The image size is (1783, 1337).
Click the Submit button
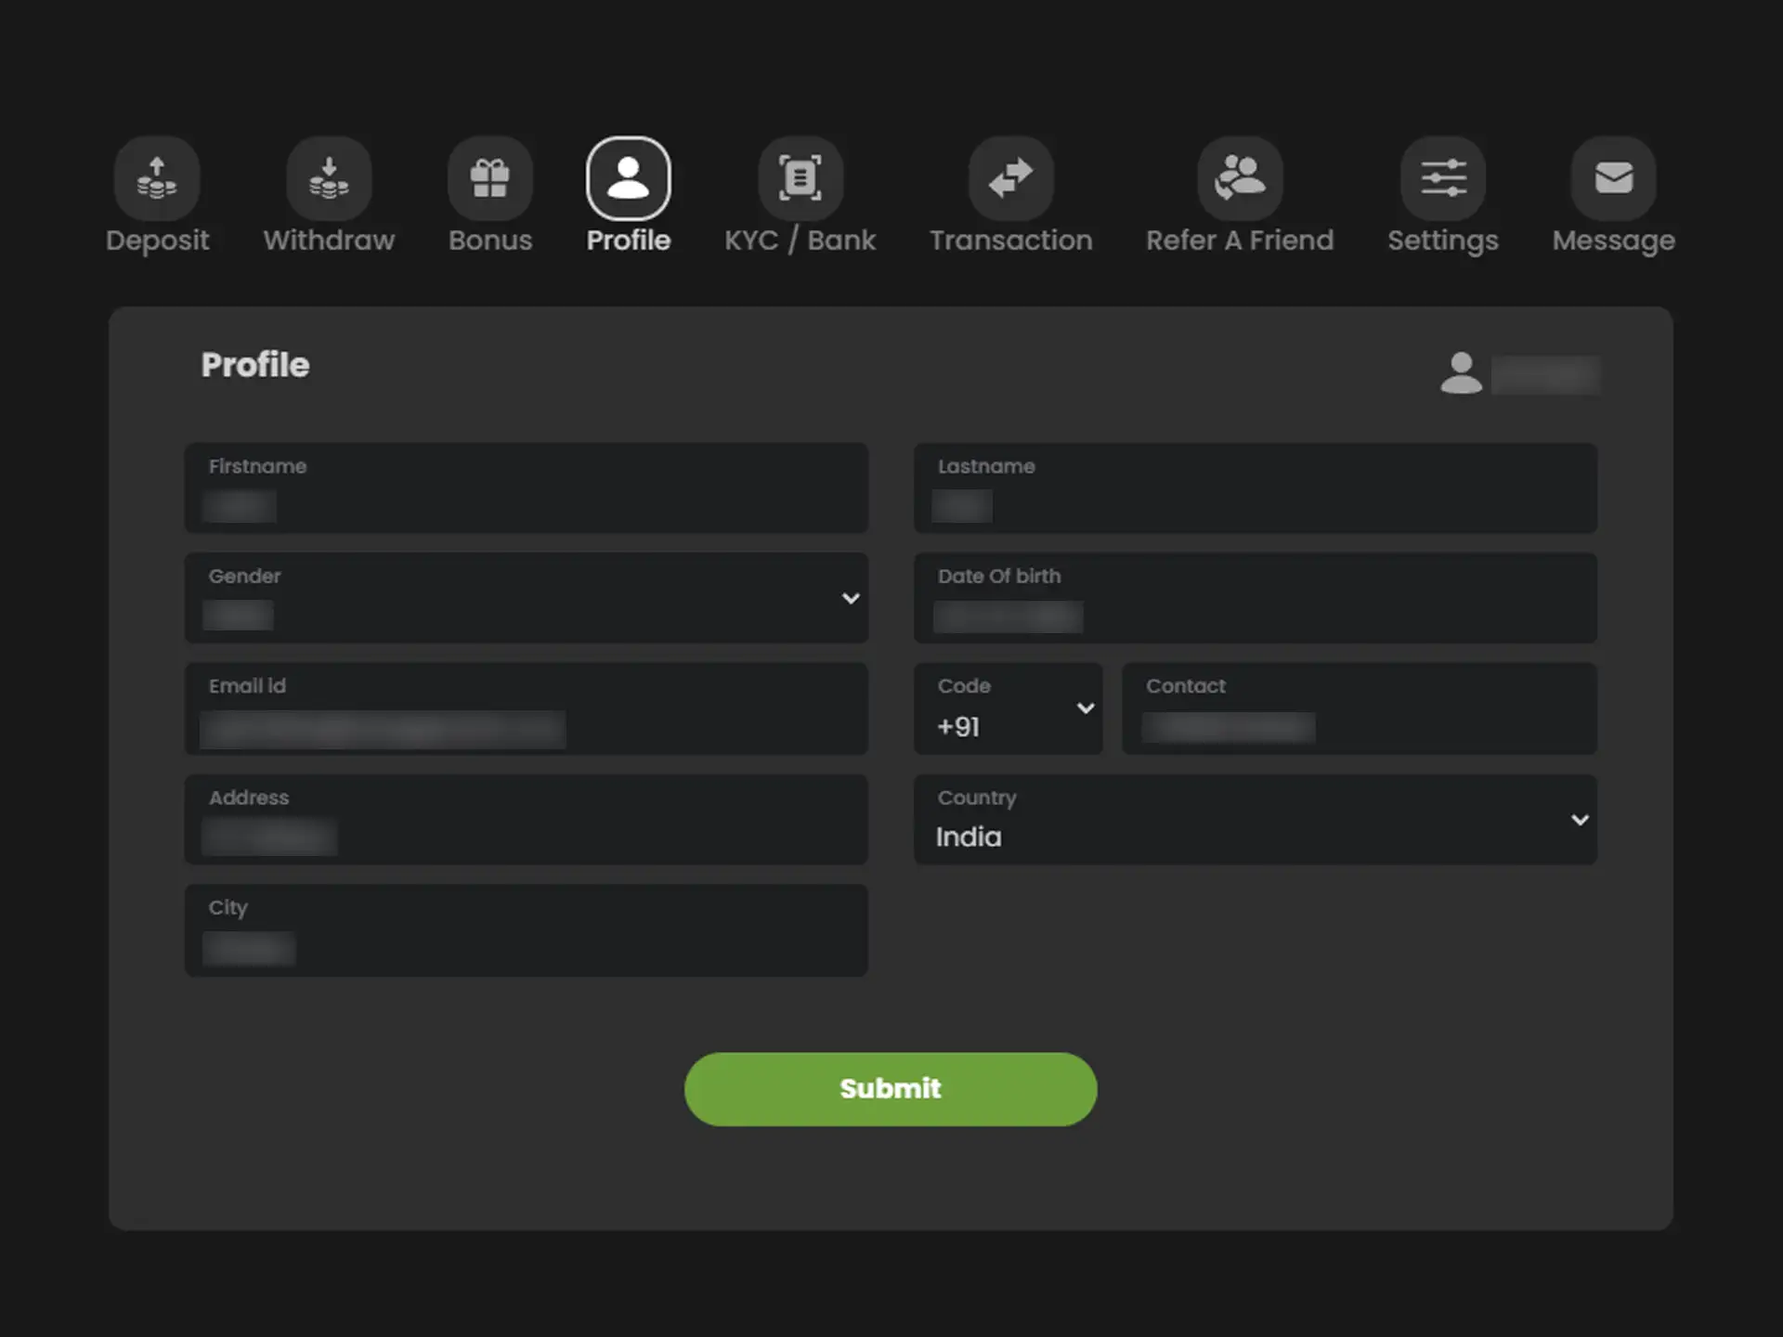[890, 1088]
